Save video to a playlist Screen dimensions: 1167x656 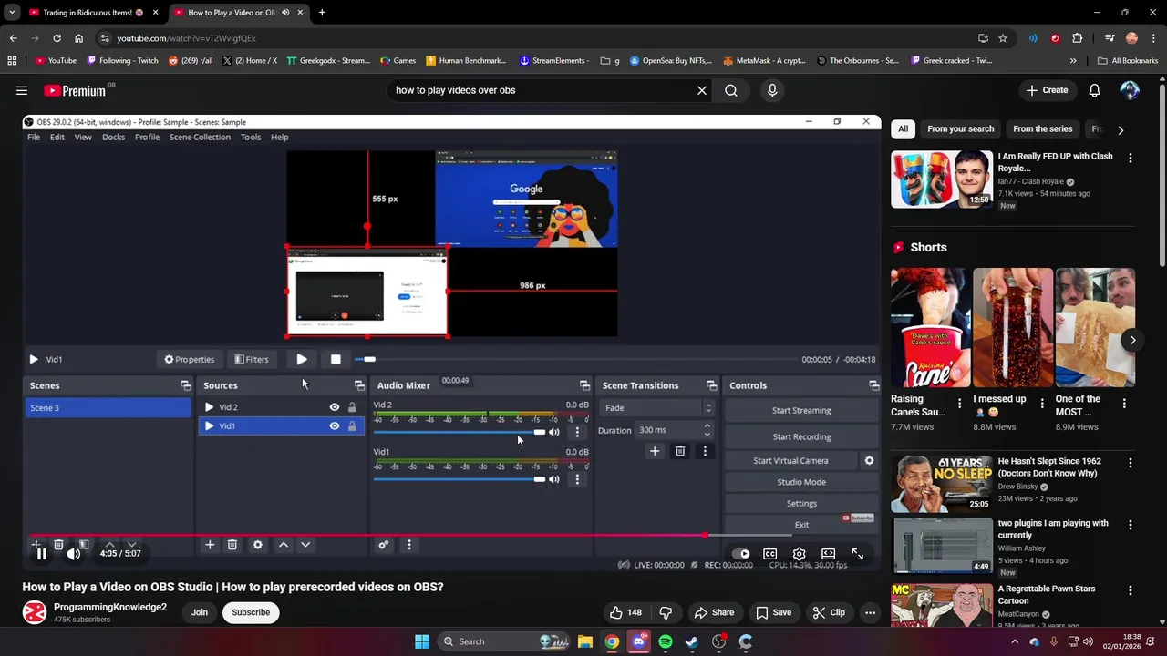[x=773, y=612]
